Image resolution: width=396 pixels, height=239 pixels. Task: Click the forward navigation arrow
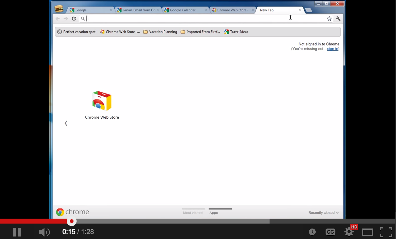tap(65, 19)
